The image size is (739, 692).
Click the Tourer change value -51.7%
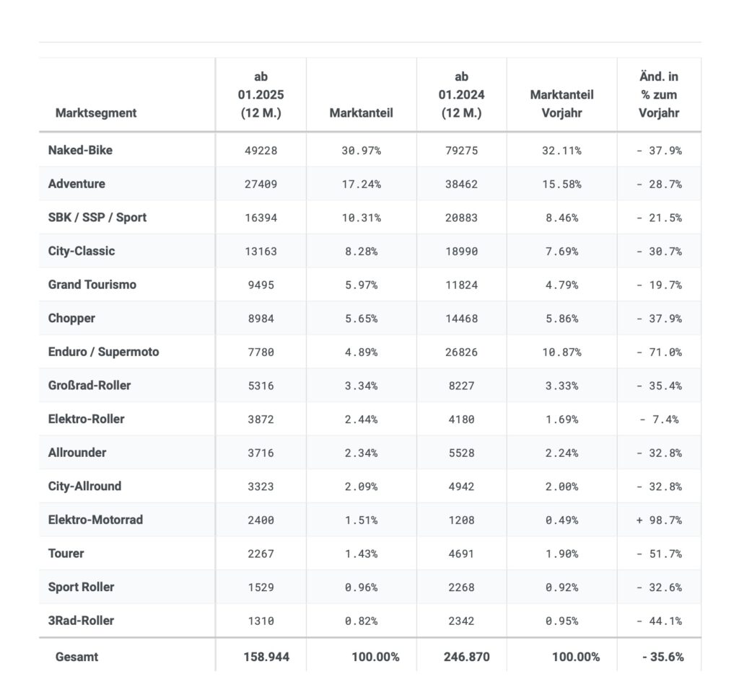(659, 554)
